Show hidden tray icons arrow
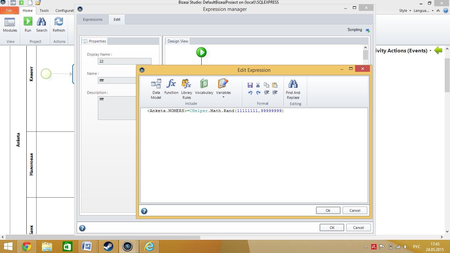This screenshot has height=253, width=450. click(366, 246)
